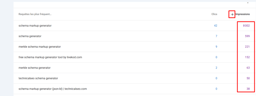Sort by the Clics column header
Image resolution: width=256 pixels, height=96 pixels.
click(x=214, y=14)
